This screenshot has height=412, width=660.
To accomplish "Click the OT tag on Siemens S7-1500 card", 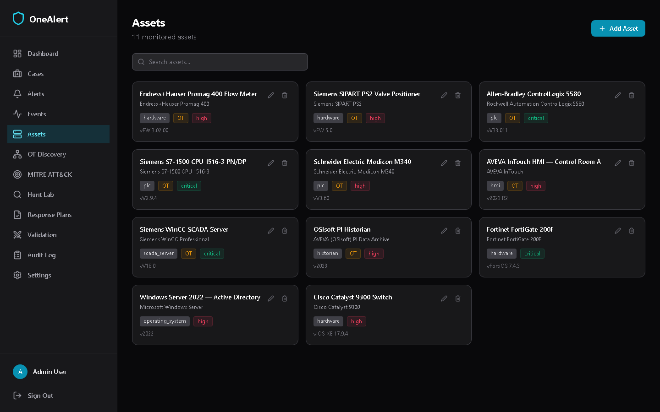I will 165,186.
